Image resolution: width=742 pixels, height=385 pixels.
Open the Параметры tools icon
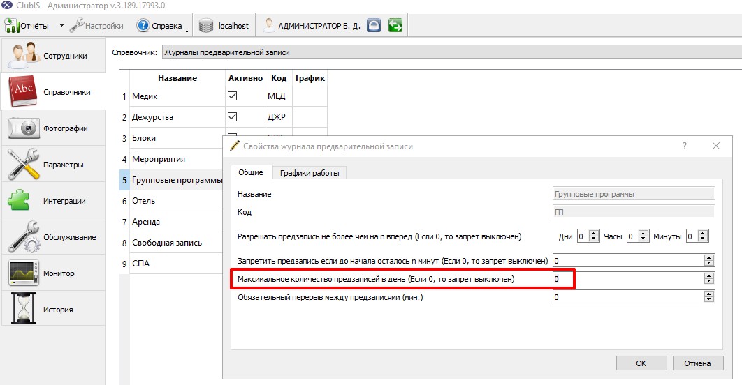click(24, 164)
